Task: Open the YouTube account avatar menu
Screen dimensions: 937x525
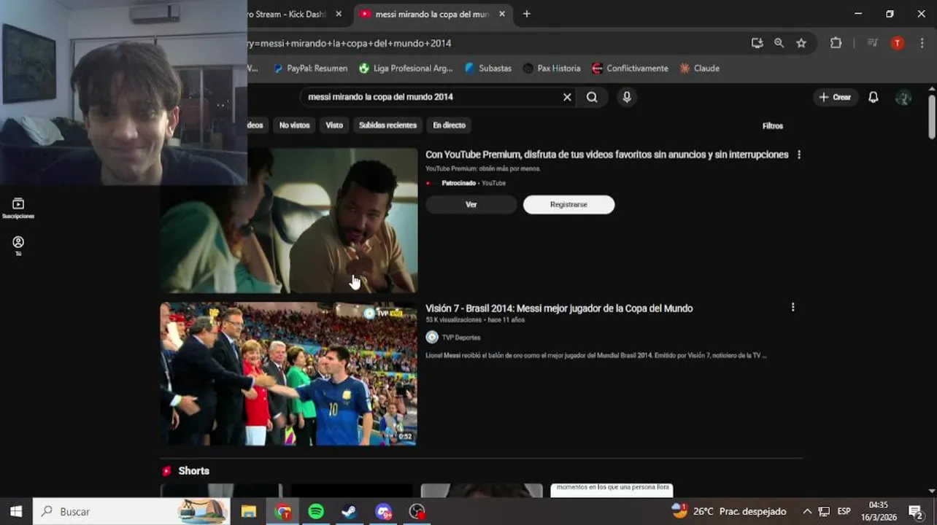Action: point(903,97)
